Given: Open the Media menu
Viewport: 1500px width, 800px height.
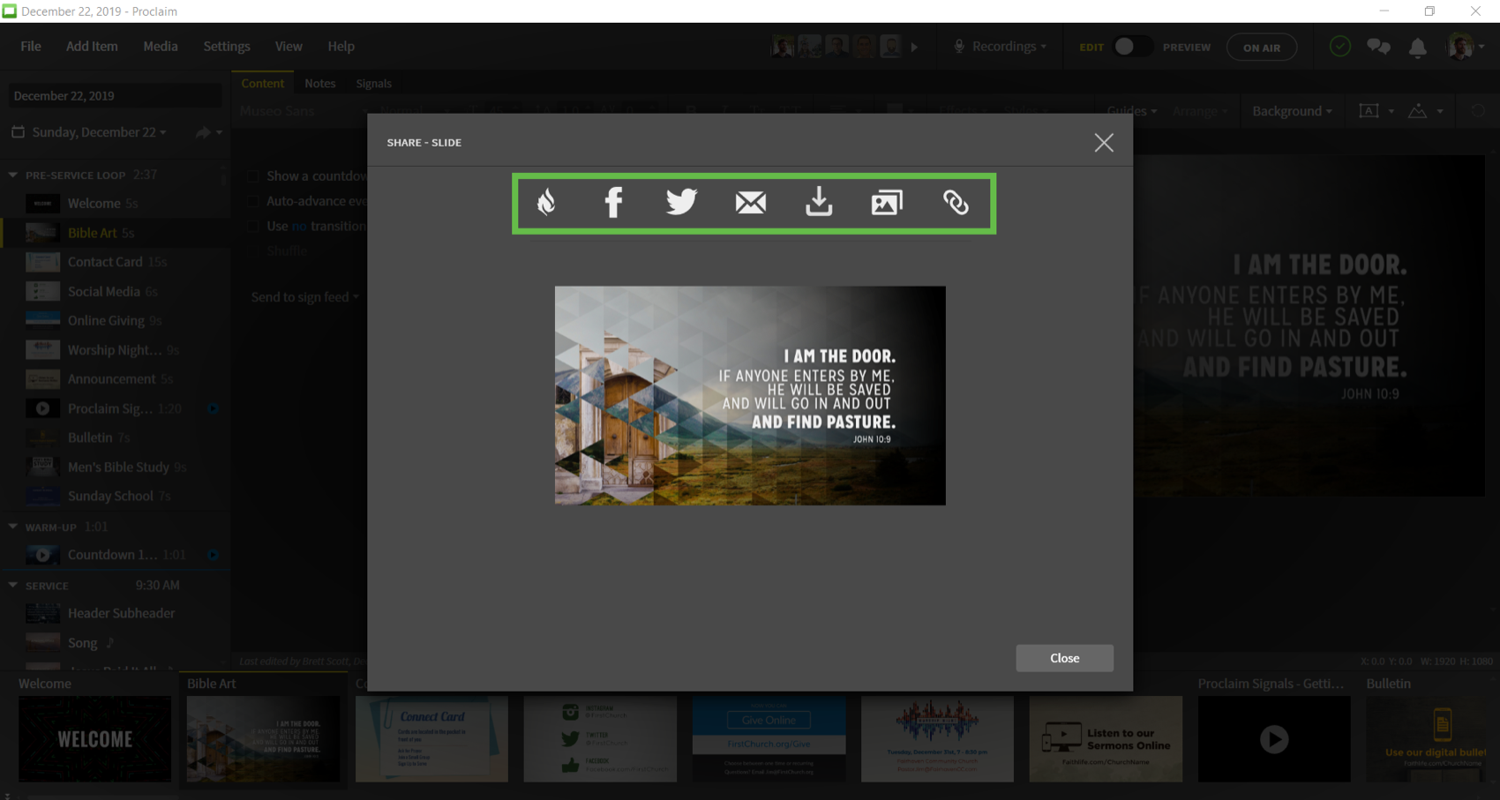Looking at the screenshot, I should [x=161, y=46].
